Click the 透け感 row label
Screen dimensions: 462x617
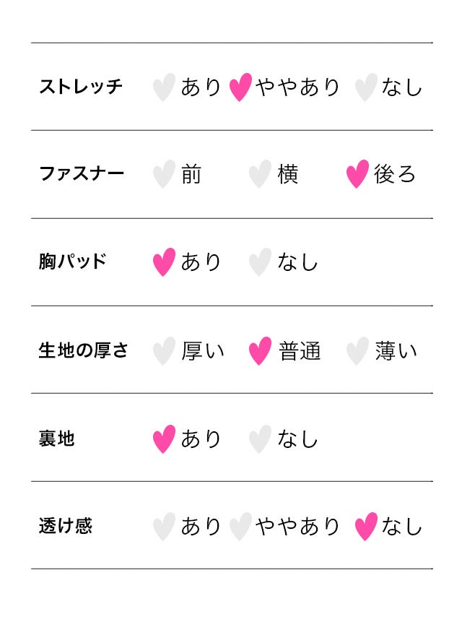click(66, 527)
